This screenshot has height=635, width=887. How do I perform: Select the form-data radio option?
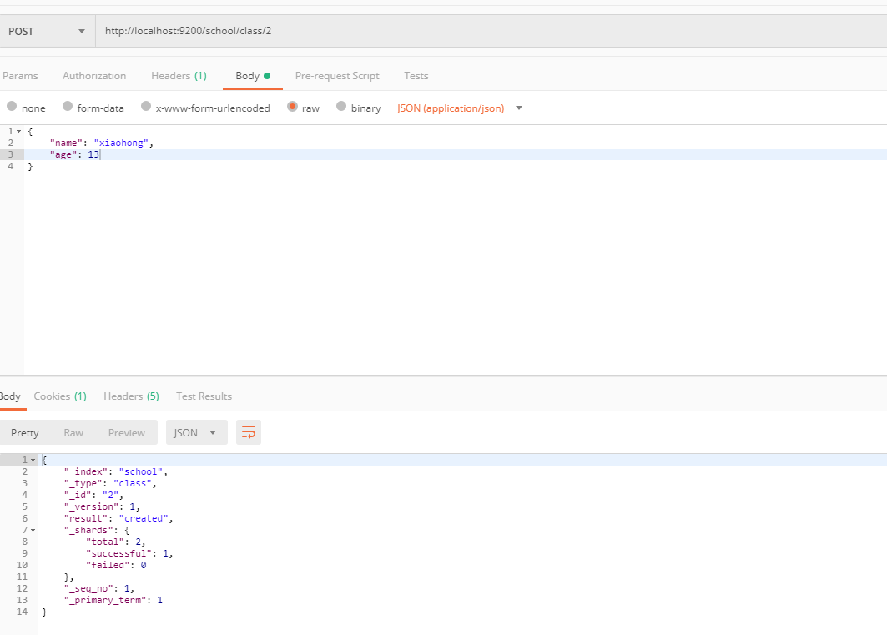coord(68,106)
